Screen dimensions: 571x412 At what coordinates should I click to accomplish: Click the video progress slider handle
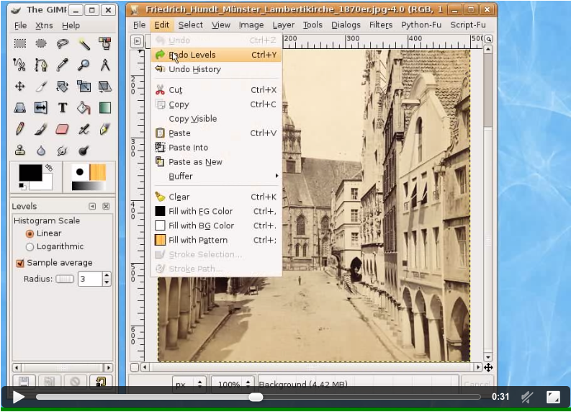point(256,397)
